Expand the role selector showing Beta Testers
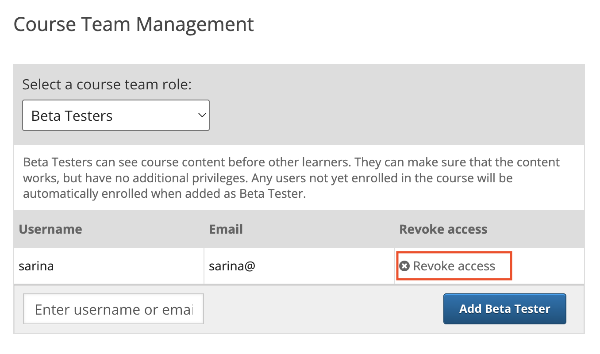The width and height of the screenshot is (600, 354). pyautogui.click(x=115, y=115)
